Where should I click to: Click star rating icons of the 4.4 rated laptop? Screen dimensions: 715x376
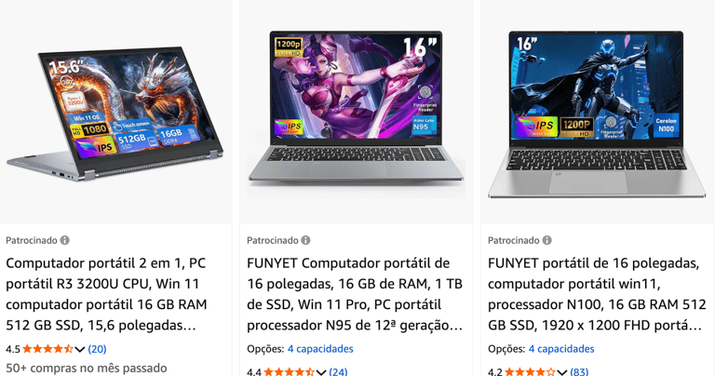point(289,372)
